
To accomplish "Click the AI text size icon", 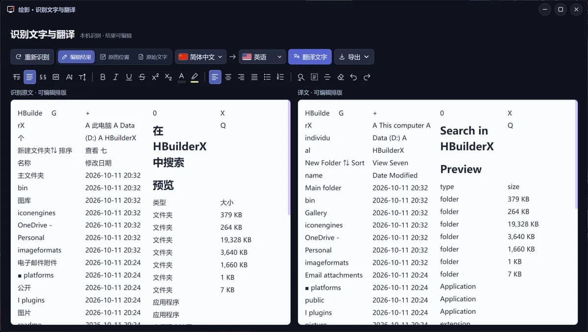I will (69, 77).
